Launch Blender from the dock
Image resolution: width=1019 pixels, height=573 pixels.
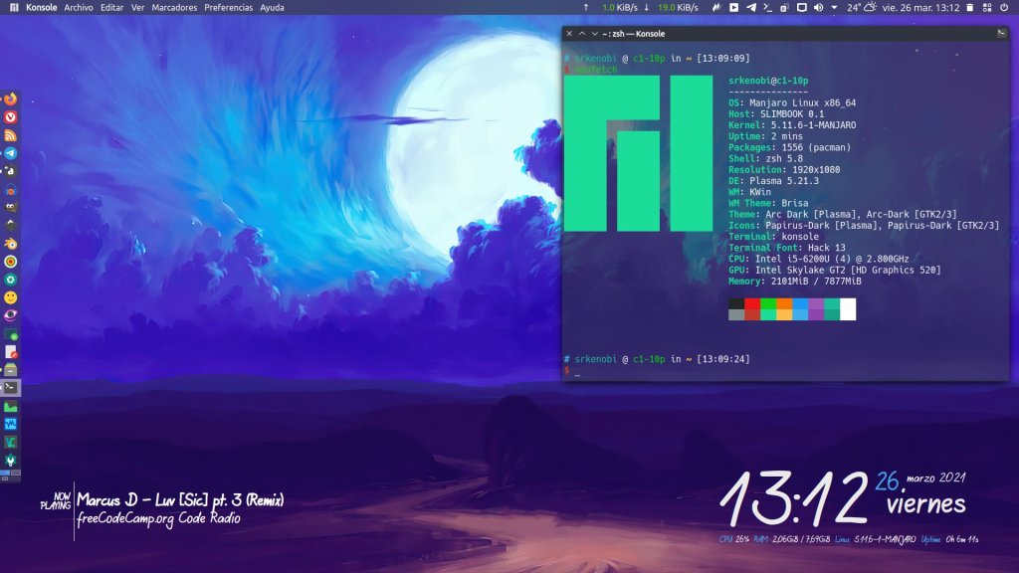(x=10, y=243)
